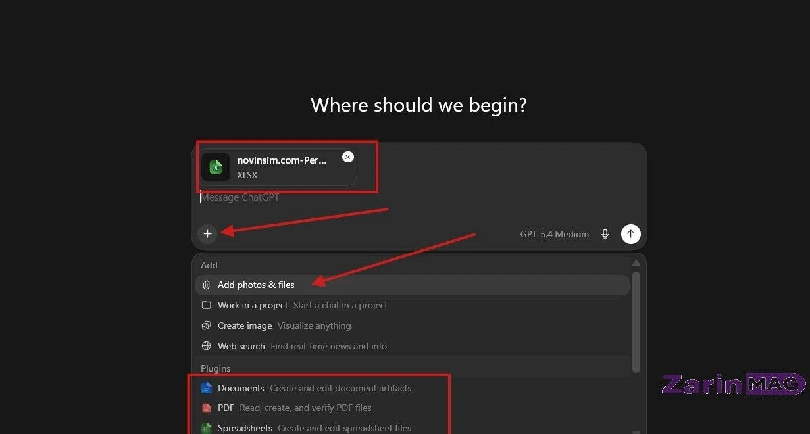Select the Documents plugin
Viewport: 810px width, 434px height.
[x=413, y=388]
